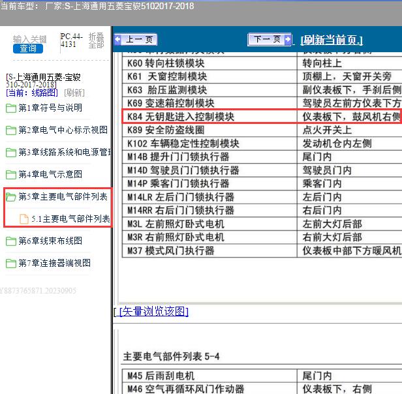Select M37 模式风门执行器 cell
Image resolution: width=402 pixels, height=394 pixels.
(209, 250)
